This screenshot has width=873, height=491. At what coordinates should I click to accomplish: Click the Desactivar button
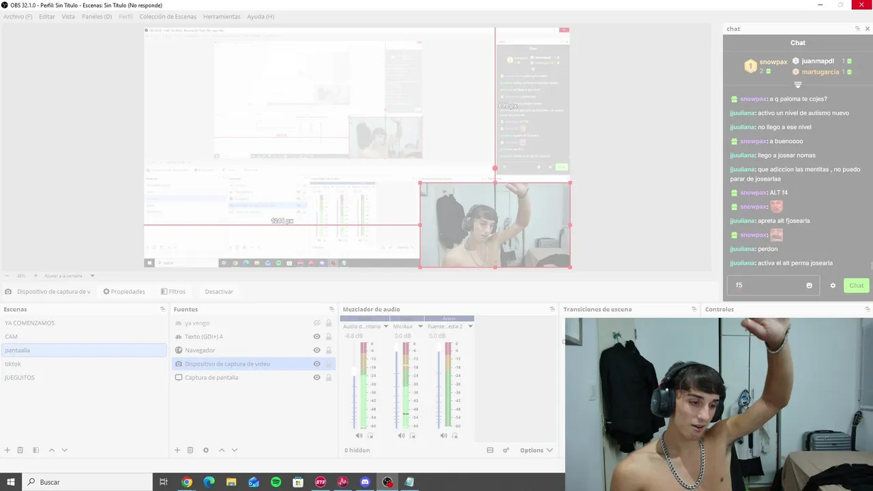coord(219,292)
